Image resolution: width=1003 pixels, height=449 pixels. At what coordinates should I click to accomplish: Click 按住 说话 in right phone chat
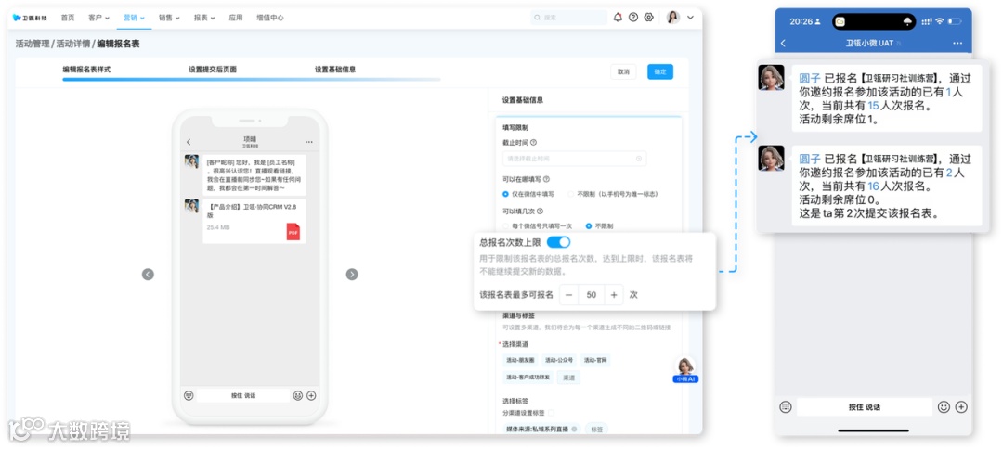865,407
